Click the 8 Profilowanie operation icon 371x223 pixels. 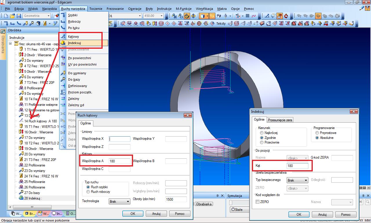pyautogui.click(x=21, y=88)
